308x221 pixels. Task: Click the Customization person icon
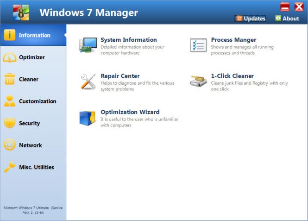pos(10,101)
